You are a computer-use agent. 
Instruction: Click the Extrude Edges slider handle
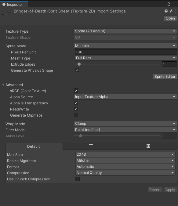(x=79, y=64)
